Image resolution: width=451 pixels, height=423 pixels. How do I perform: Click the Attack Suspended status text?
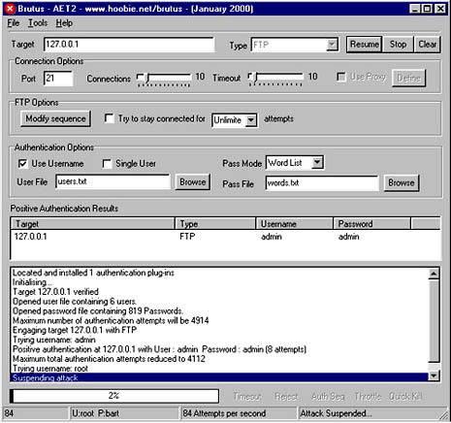(x=337, y=413)
